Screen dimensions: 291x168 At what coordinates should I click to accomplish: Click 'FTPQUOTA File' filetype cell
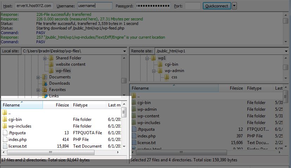point(88,133)
